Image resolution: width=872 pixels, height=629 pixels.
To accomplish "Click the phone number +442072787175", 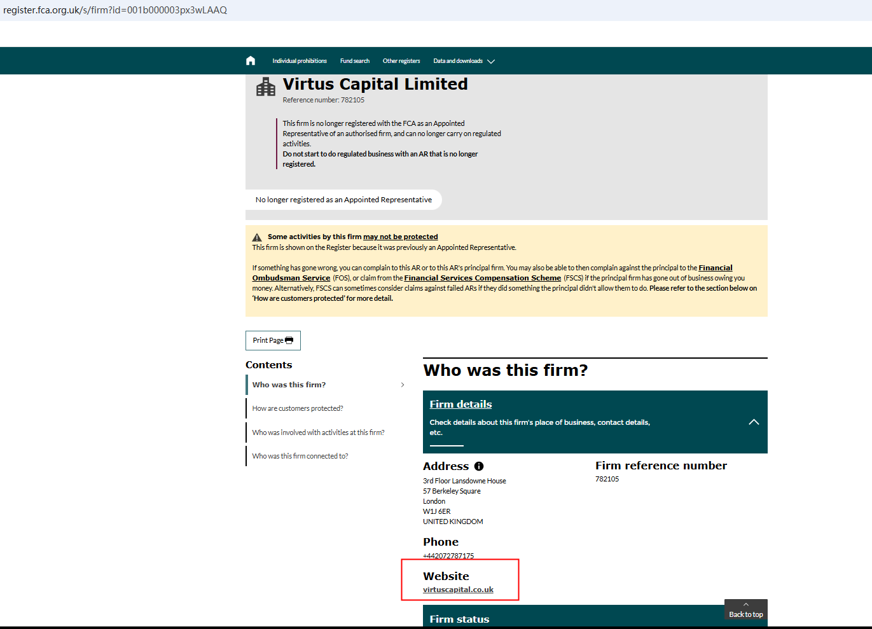I will click(448, 556).
